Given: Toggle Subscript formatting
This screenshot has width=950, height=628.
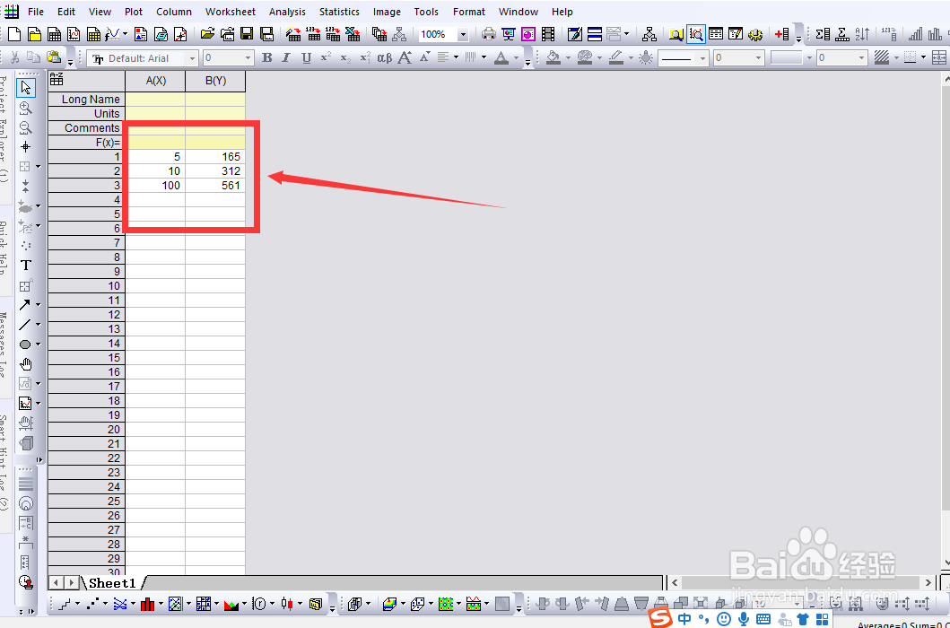Looking at the screenshot, I should (345, 57).
